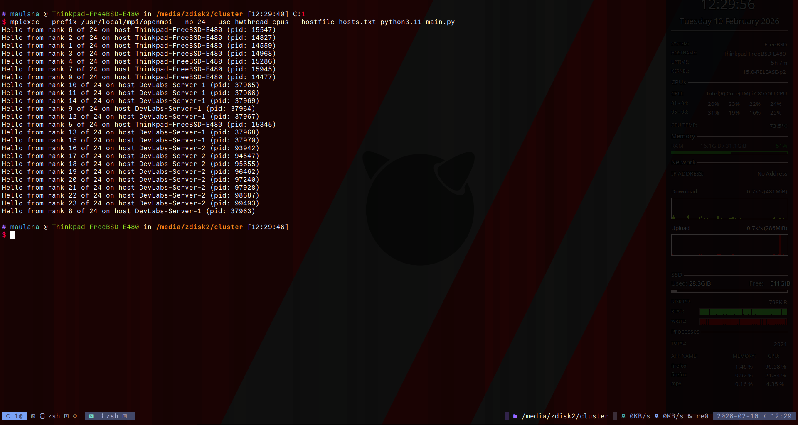This screenshot has width=798, height=425.
Task: Click the /media/zdisk2/cluster path in status bar
Action: pos(565,416)
